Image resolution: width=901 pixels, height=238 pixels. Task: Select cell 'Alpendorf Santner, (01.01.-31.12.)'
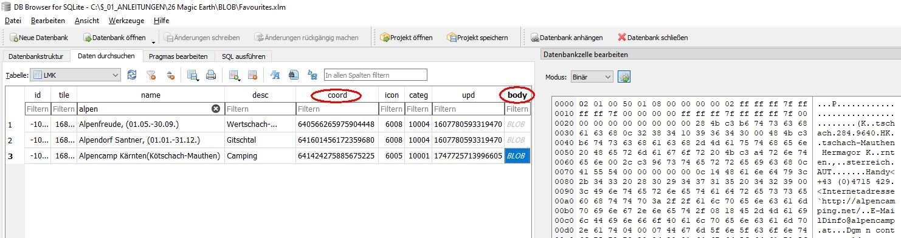[x=150, y=140]
